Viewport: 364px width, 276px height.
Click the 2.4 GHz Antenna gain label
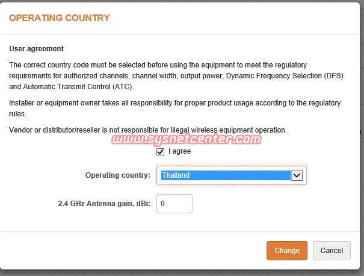[x=101, y=204]
